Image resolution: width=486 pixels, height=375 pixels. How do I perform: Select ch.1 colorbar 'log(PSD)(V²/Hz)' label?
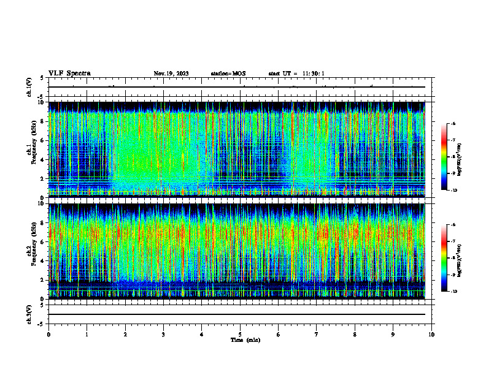click(460, 159)
